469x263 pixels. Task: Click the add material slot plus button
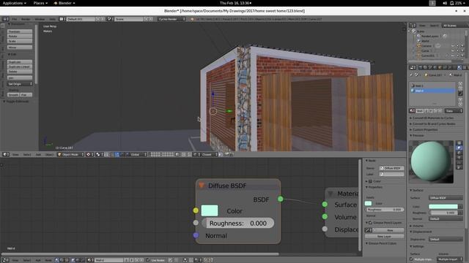tap(460, 84)
